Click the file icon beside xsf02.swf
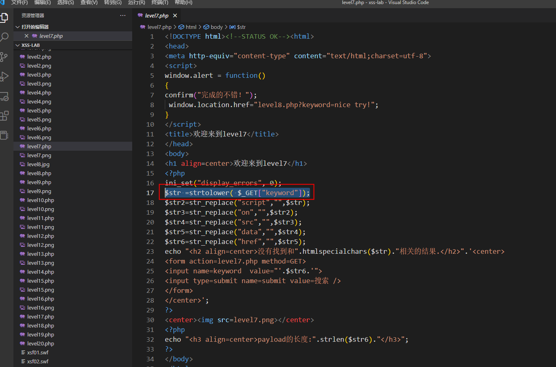556x367 pixels. [23, 361]
